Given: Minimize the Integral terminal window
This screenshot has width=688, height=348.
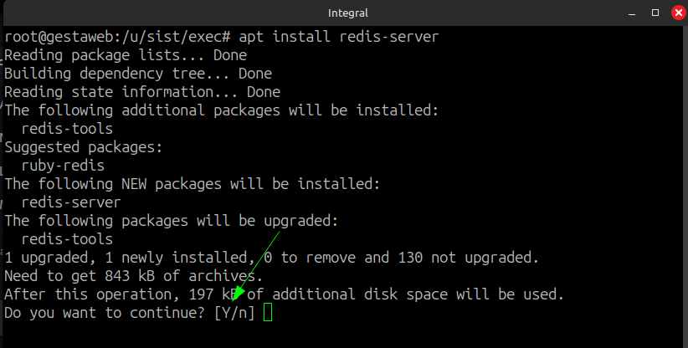Looking at the screenshot, I should pos(632,13).
